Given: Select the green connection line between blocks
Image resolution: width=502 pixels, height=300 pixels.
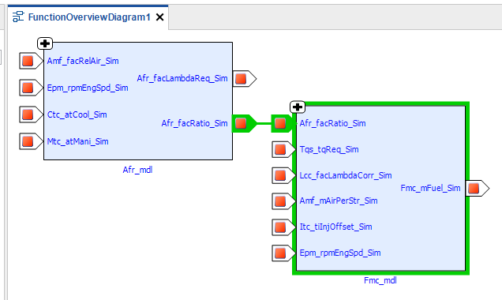Looking at the screenshot, I should 264,123.
